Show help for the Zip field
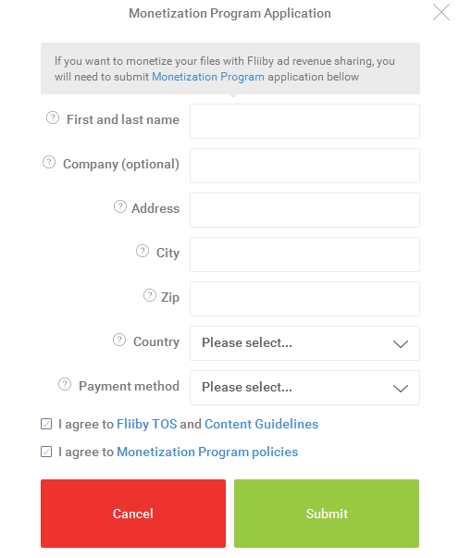The image size is (459, 558). point(150,295)
